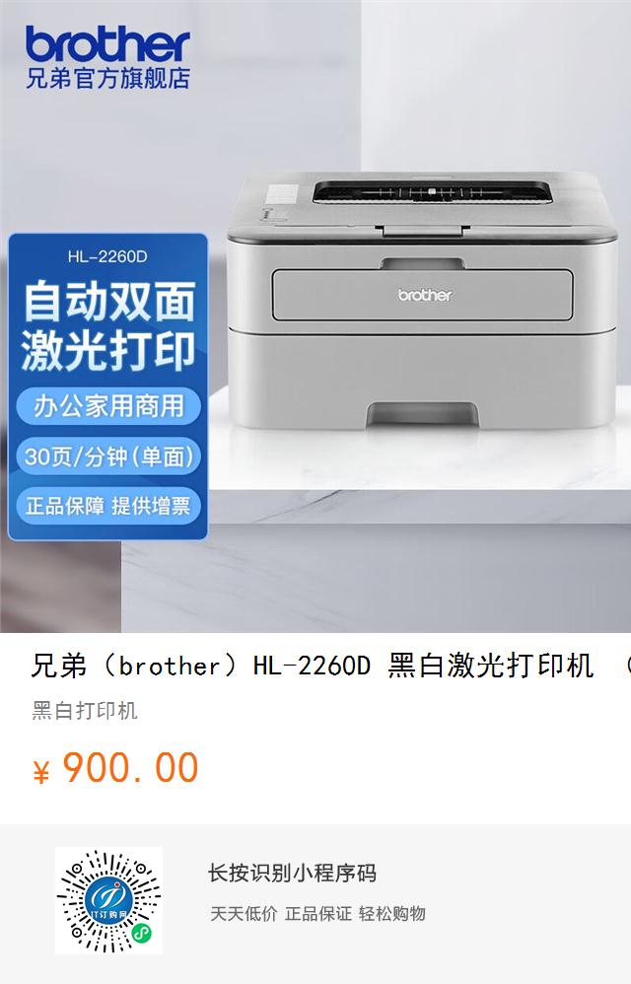Click the printer paper tray handle

pyautogui.click(x=423, y=415)
